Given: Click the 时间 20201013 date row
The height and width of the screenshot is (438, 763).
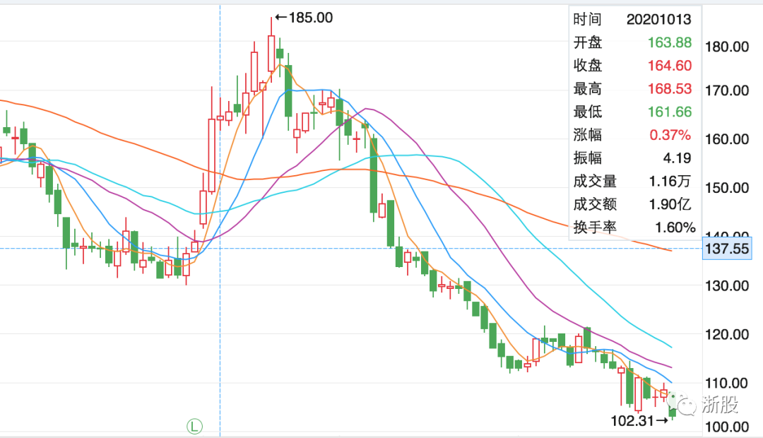Looking at the screenshot, I should [632, 20].
